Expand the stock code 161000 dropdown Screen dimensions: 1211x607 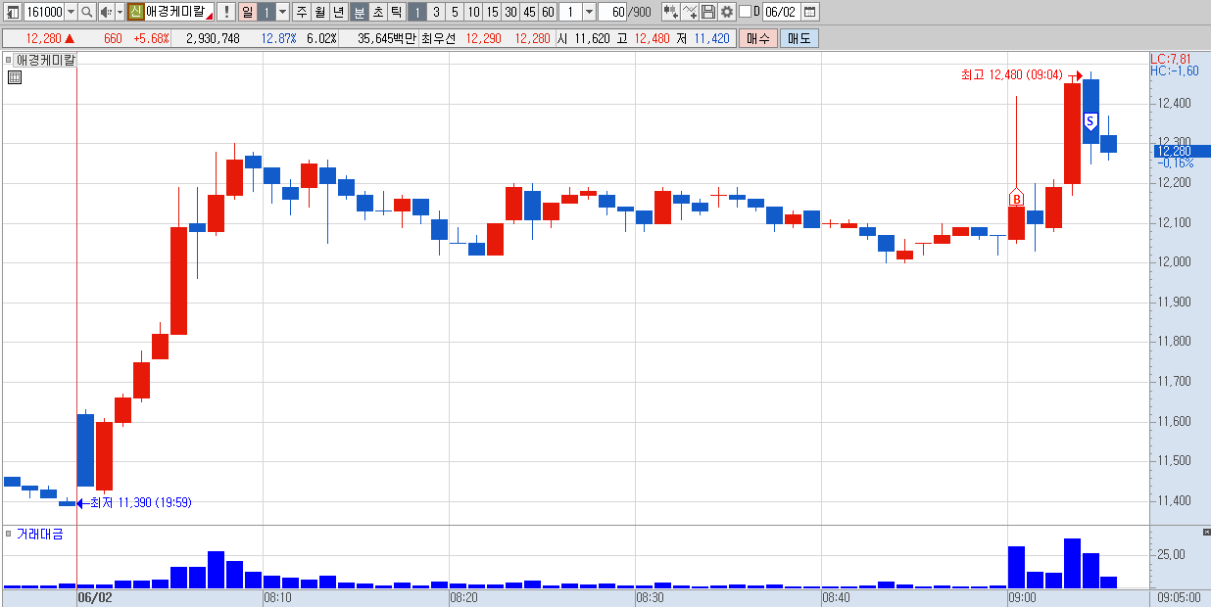71,12
